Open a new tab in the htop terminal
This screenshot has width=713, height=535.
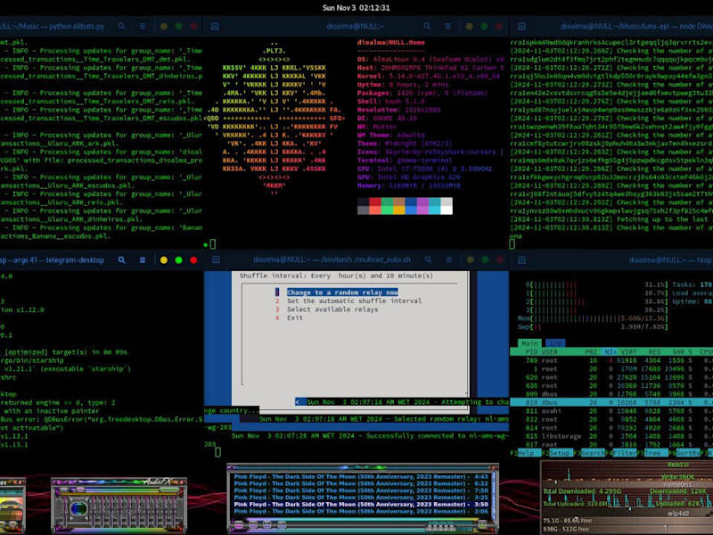[x=522, y=260]
